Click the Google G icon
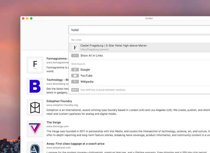The width and height of the screenshot is (210, 153). coord(75,70)
